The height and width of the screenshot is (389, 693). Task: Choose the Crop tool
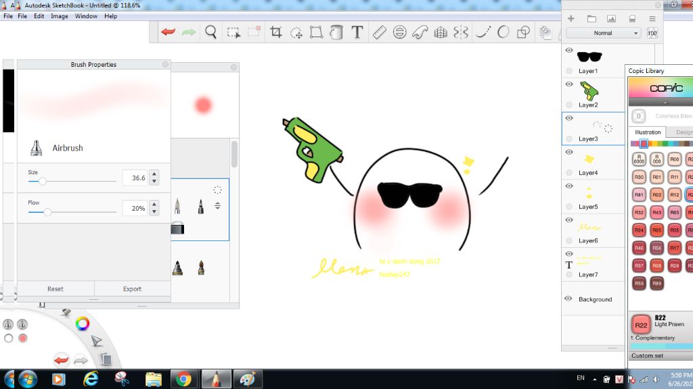pyautogui.click(x=276, y=32)
